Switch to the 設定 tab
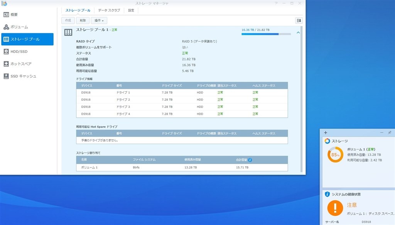 click(131, 10)
